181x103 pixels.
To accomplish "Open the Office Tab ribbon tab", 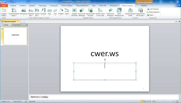I will point(102,6).
